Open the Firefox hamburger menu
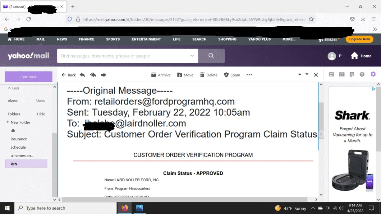The image size is (381, 214). pyautogui.click(x=374, y=19)
